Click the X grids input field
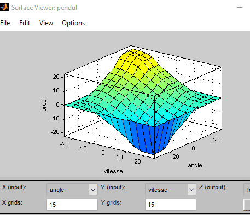 pyautogui.click(x=72, y=205)
